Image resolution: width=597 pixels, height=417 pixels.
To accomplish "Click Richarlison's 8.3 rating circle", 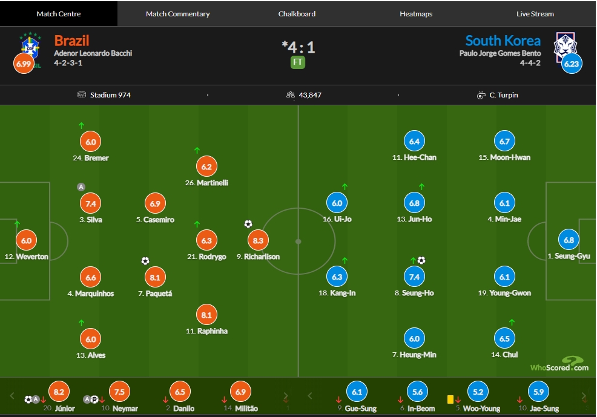I will point(258,240).
